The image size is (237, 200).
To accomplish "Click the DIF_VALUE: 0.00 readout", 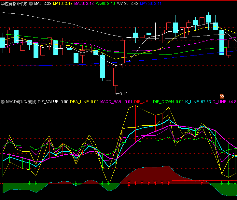I will tap(53, 102).
